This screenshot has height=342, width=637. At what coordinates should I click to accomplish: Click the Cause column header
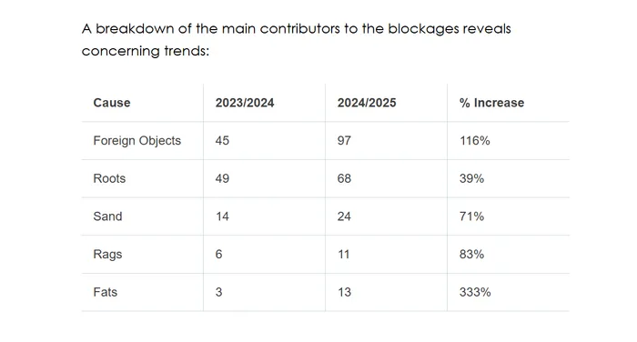point(112,103)
